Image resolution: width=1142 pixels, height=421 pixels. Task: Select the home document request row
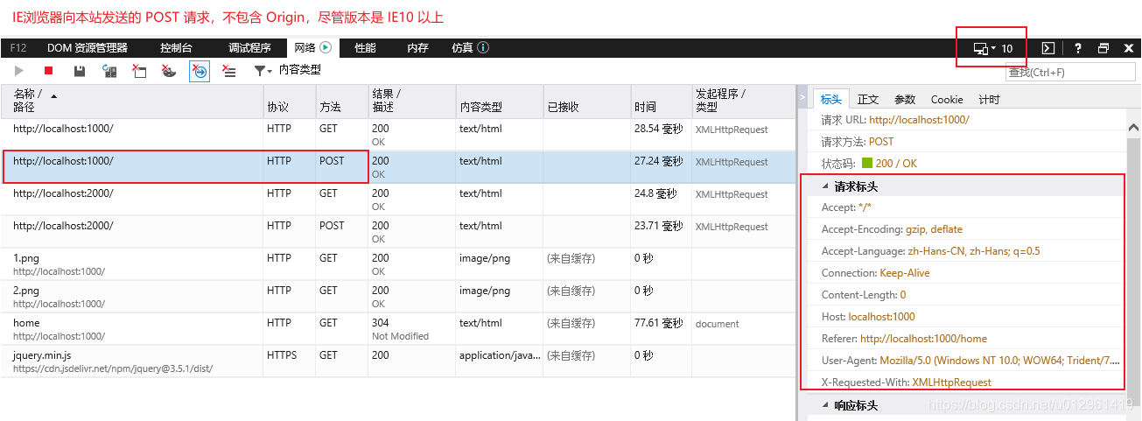point(398,329)
